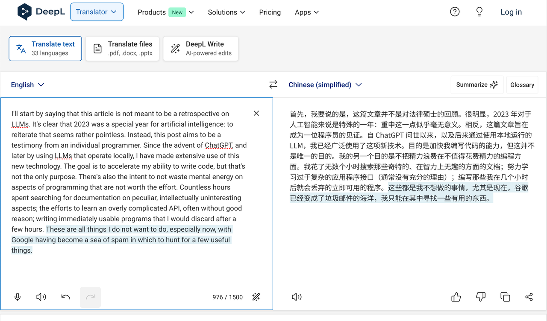Swap source and target languages
The width and height of the screenshot is (547, 321).
[273, 85]
